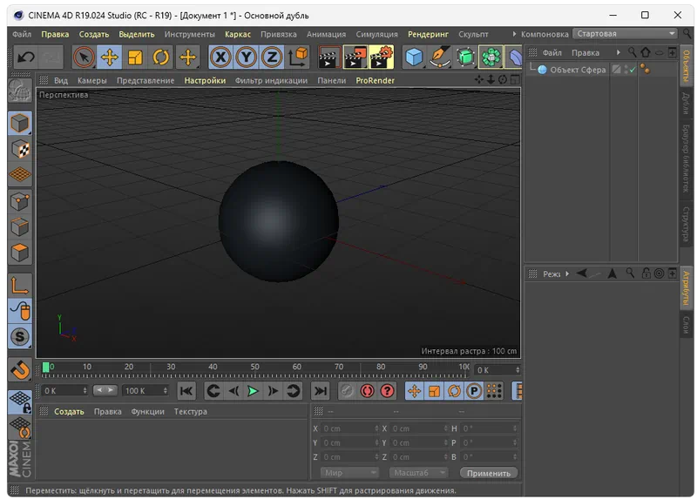The image size is (697, 499).
Task: Render to Picture Viewer
Action: [355, 57]
